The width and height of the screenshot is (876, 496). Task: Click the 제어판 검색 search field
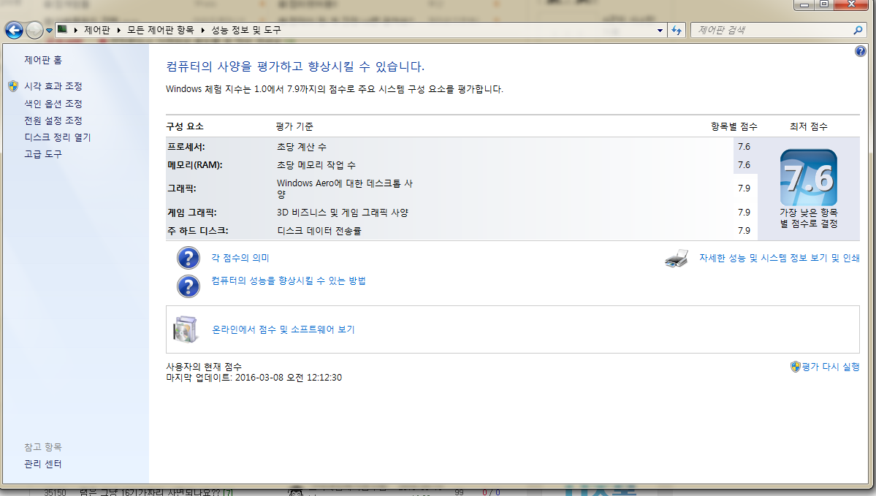click(x=767, y=30)
